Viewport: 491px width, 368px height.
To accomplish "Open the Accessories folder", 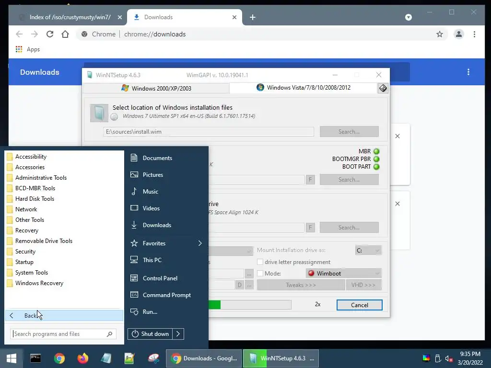I will 30,167.
